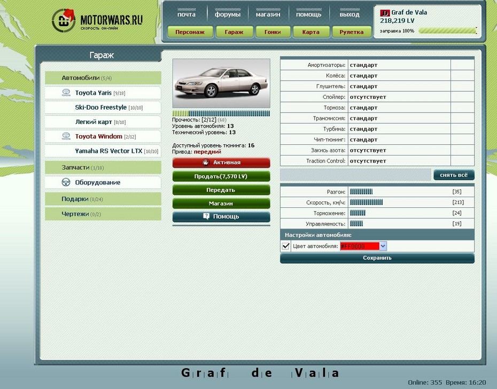Click the Traction Control отсутствует value
497x389 pixels.
(x=368, y=161)
